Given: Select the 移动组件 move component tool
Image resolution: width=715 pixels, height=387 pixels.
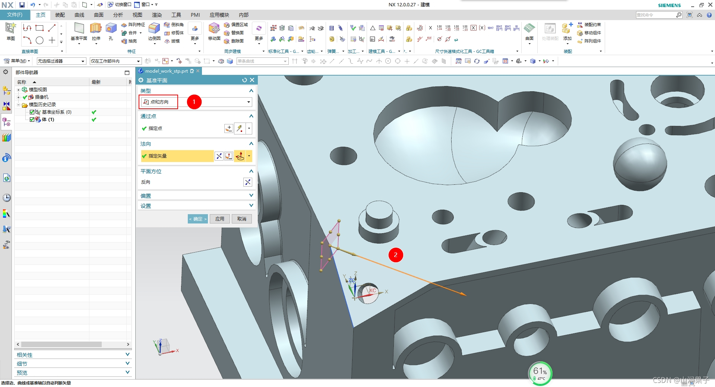Looking at the screenshot, I should (x=589, y=33).
